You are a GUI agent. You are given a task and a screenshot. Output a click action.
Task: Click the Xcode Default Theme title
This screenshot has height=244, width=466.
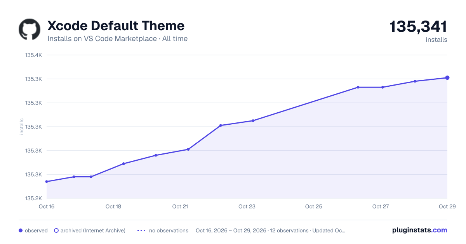(x=116, y=26)
